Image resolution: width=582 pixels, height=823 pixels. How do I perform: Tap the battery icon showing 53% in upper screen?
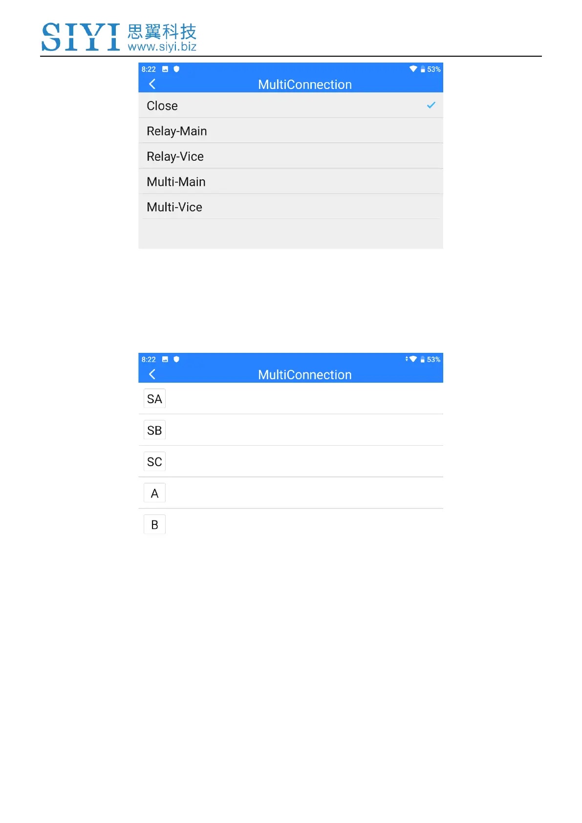click(423, 69)
